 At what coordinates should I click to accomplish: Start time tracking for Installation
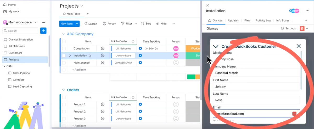[140, 56]
